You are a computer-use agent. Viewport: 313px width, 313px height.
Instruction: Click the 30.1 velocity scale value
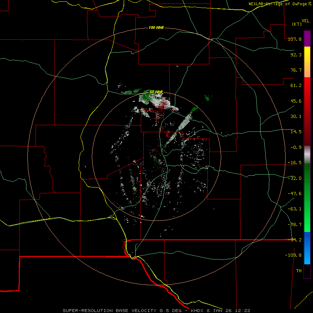tap(296, 117)
